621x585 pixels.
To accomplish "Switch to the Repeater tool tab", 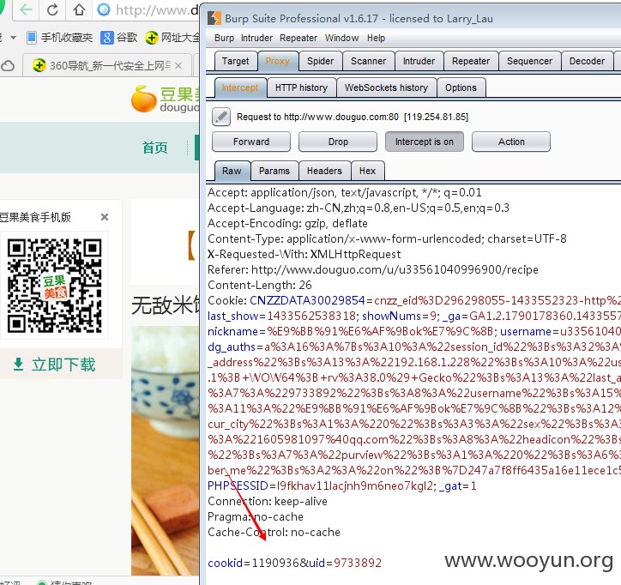I will coord(471,61).
